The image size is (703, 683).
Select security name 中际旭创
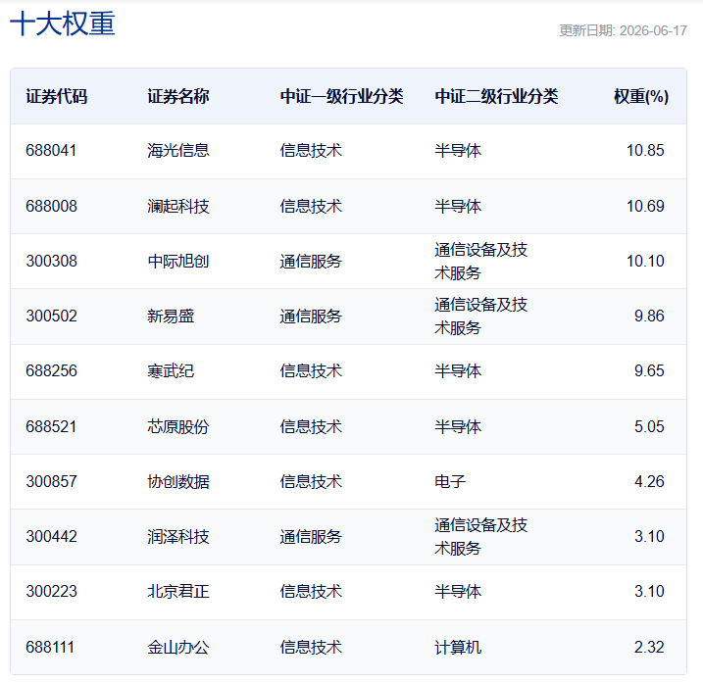(x=178, y=262)
